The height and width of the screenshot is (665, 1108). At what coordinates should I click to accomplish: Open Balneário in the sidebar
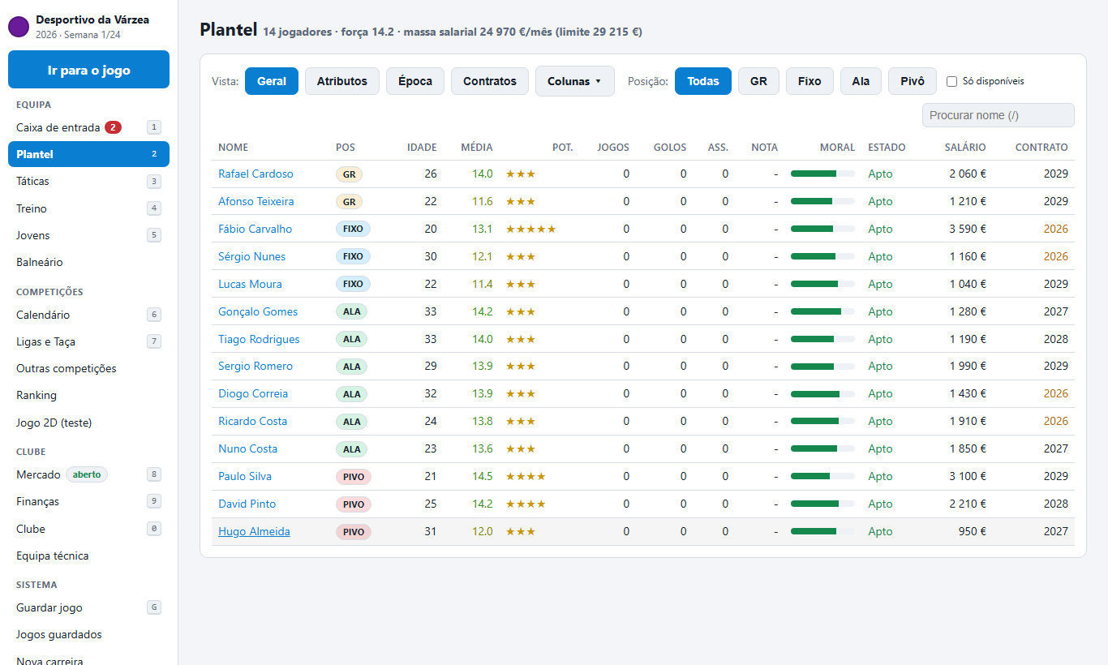(x=88, y=262)
